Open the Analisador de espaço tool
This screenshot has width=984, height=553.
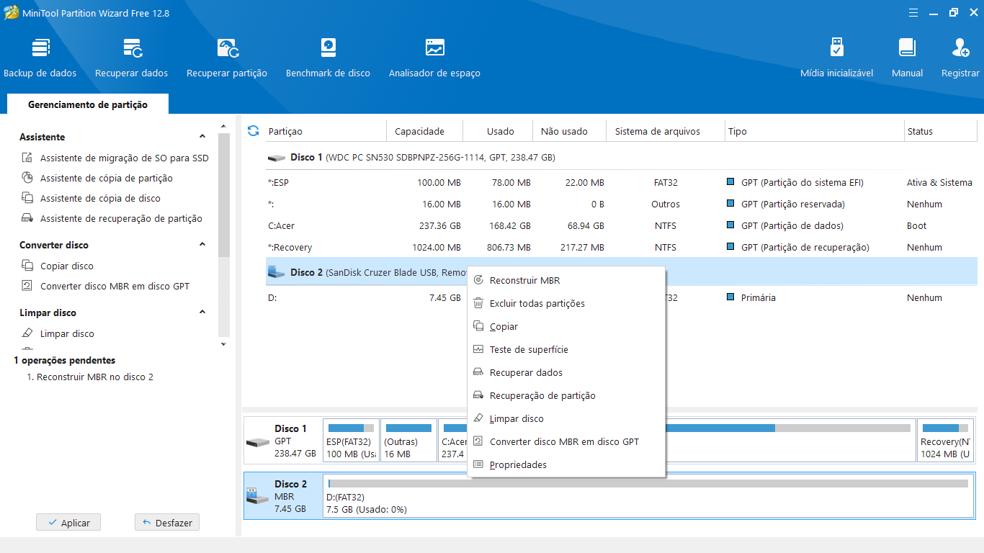point(434,49)
